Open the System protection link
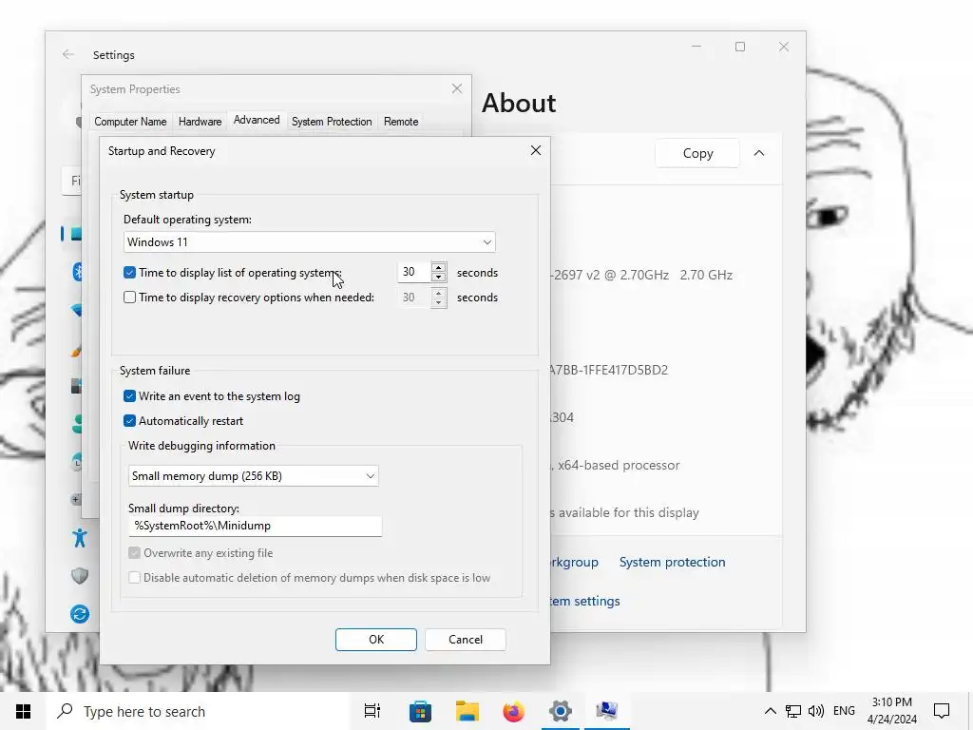Screen dimensions: 973x730 [x=672, y=562]
